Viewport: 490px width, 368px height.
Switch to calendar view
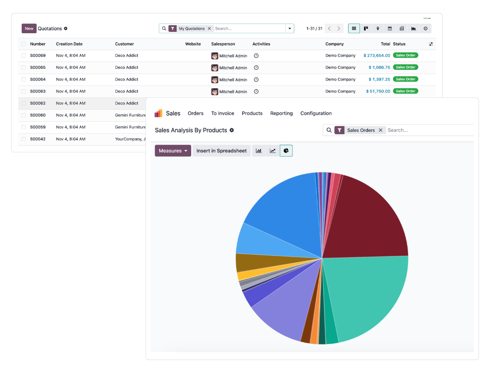pyautogui.click(x=390, y=28)
